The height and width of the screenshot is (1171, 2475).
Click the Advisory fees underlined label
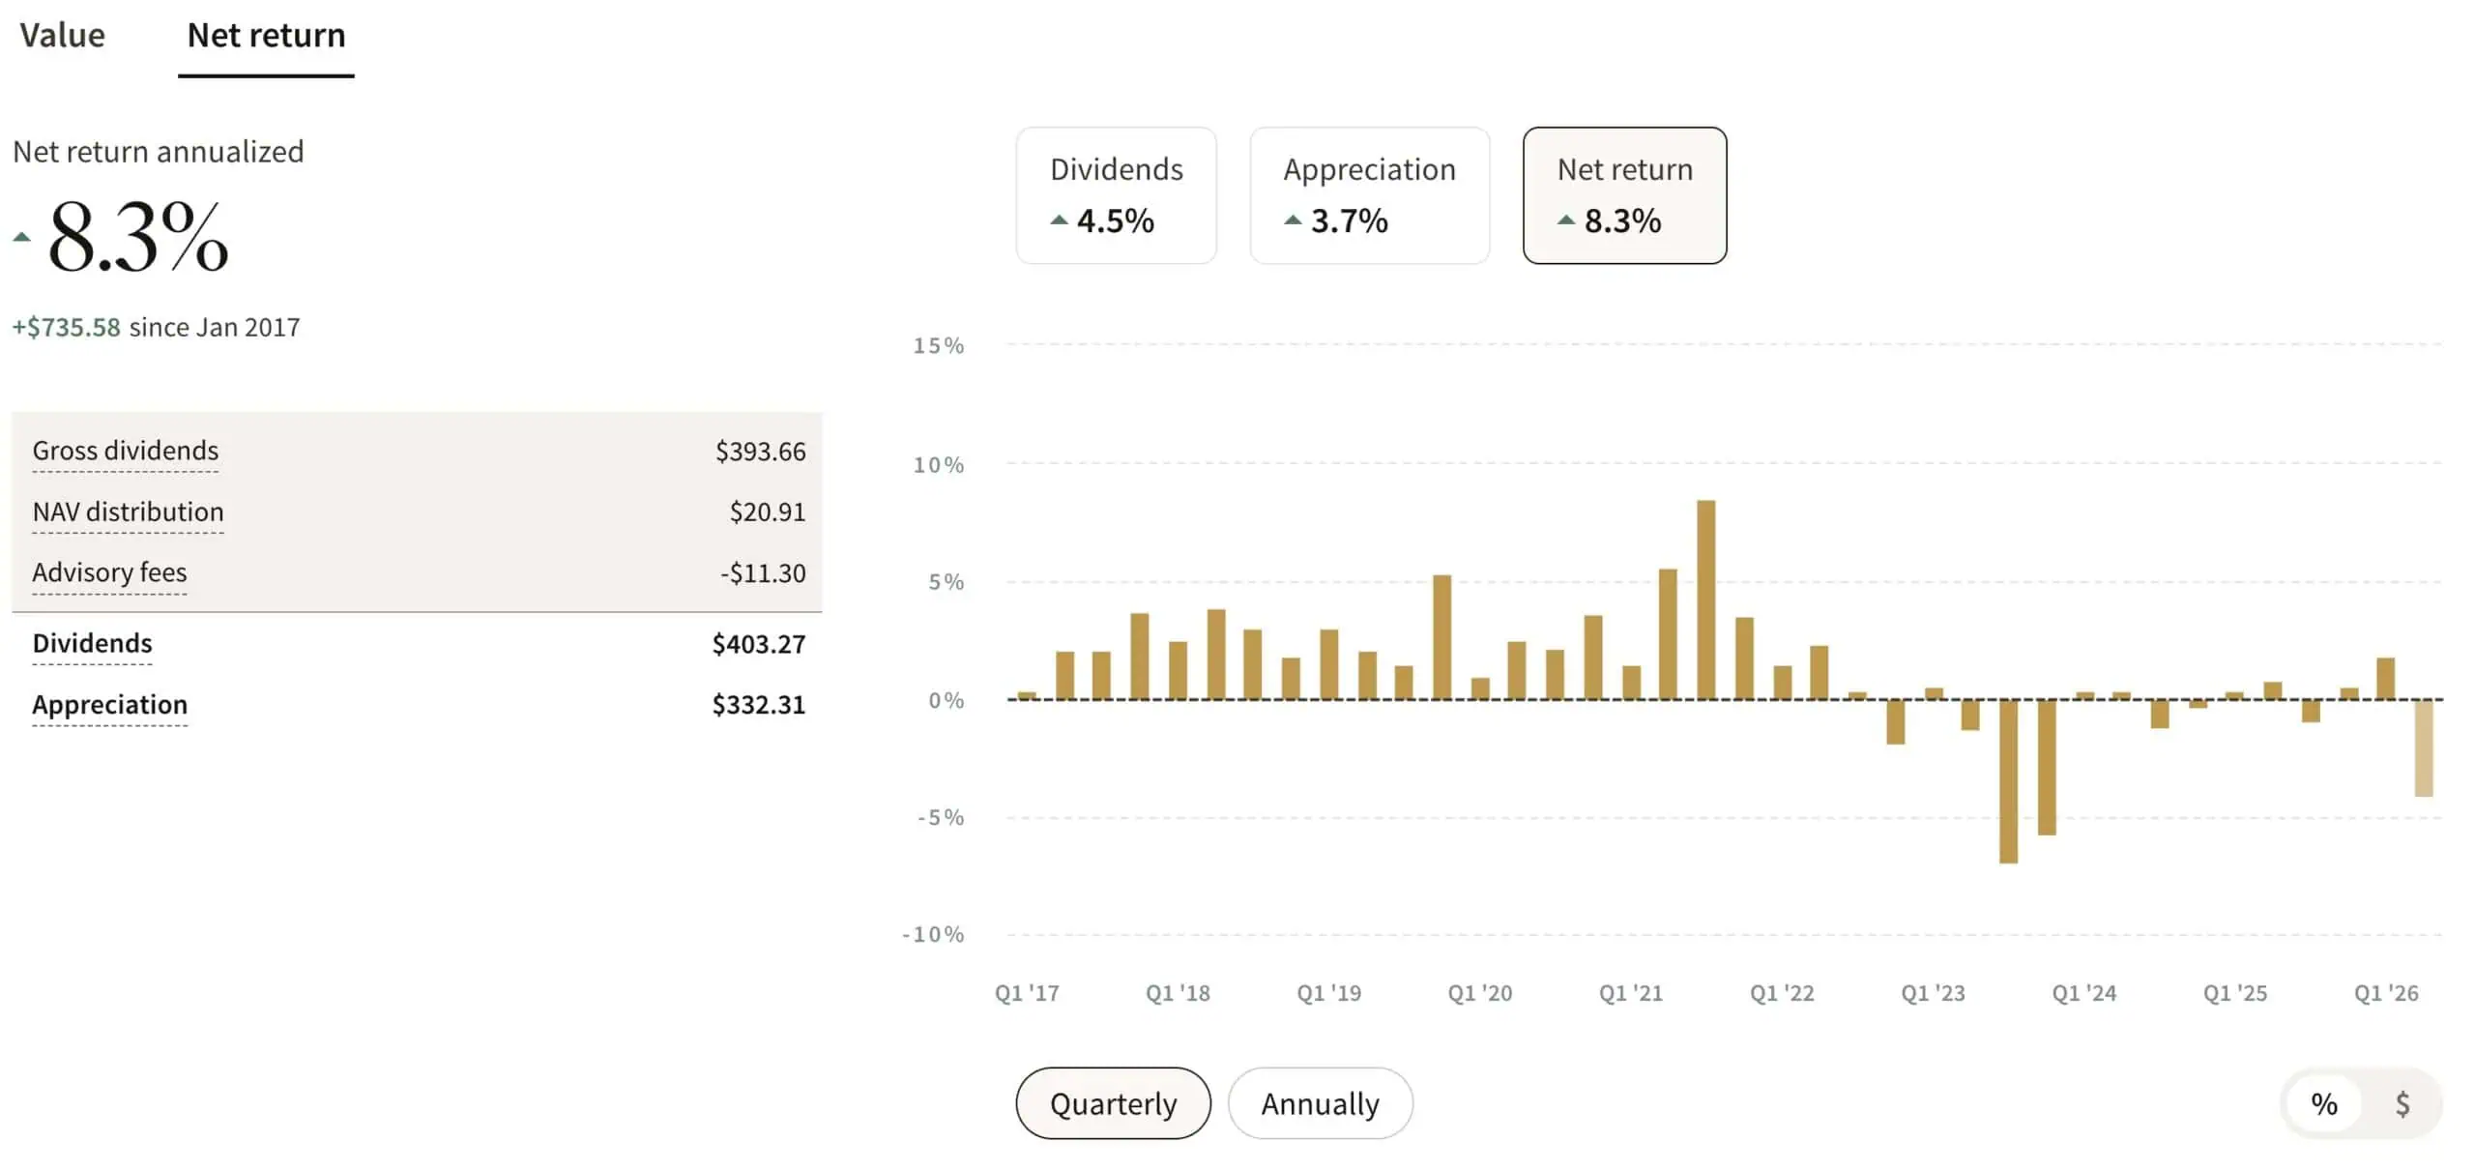[109, 572]
